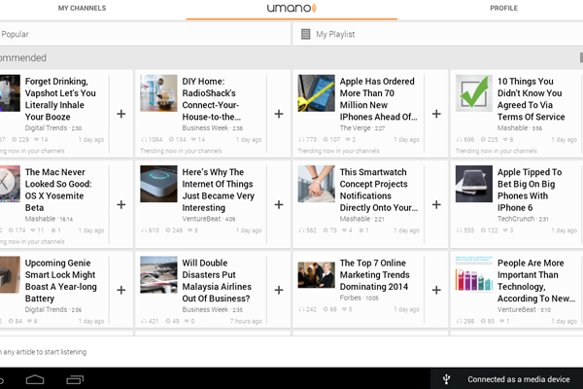Play 'Apple Has Ordered More Than 70 Million' article
583x389 pixels.
[x=378, y=99]
